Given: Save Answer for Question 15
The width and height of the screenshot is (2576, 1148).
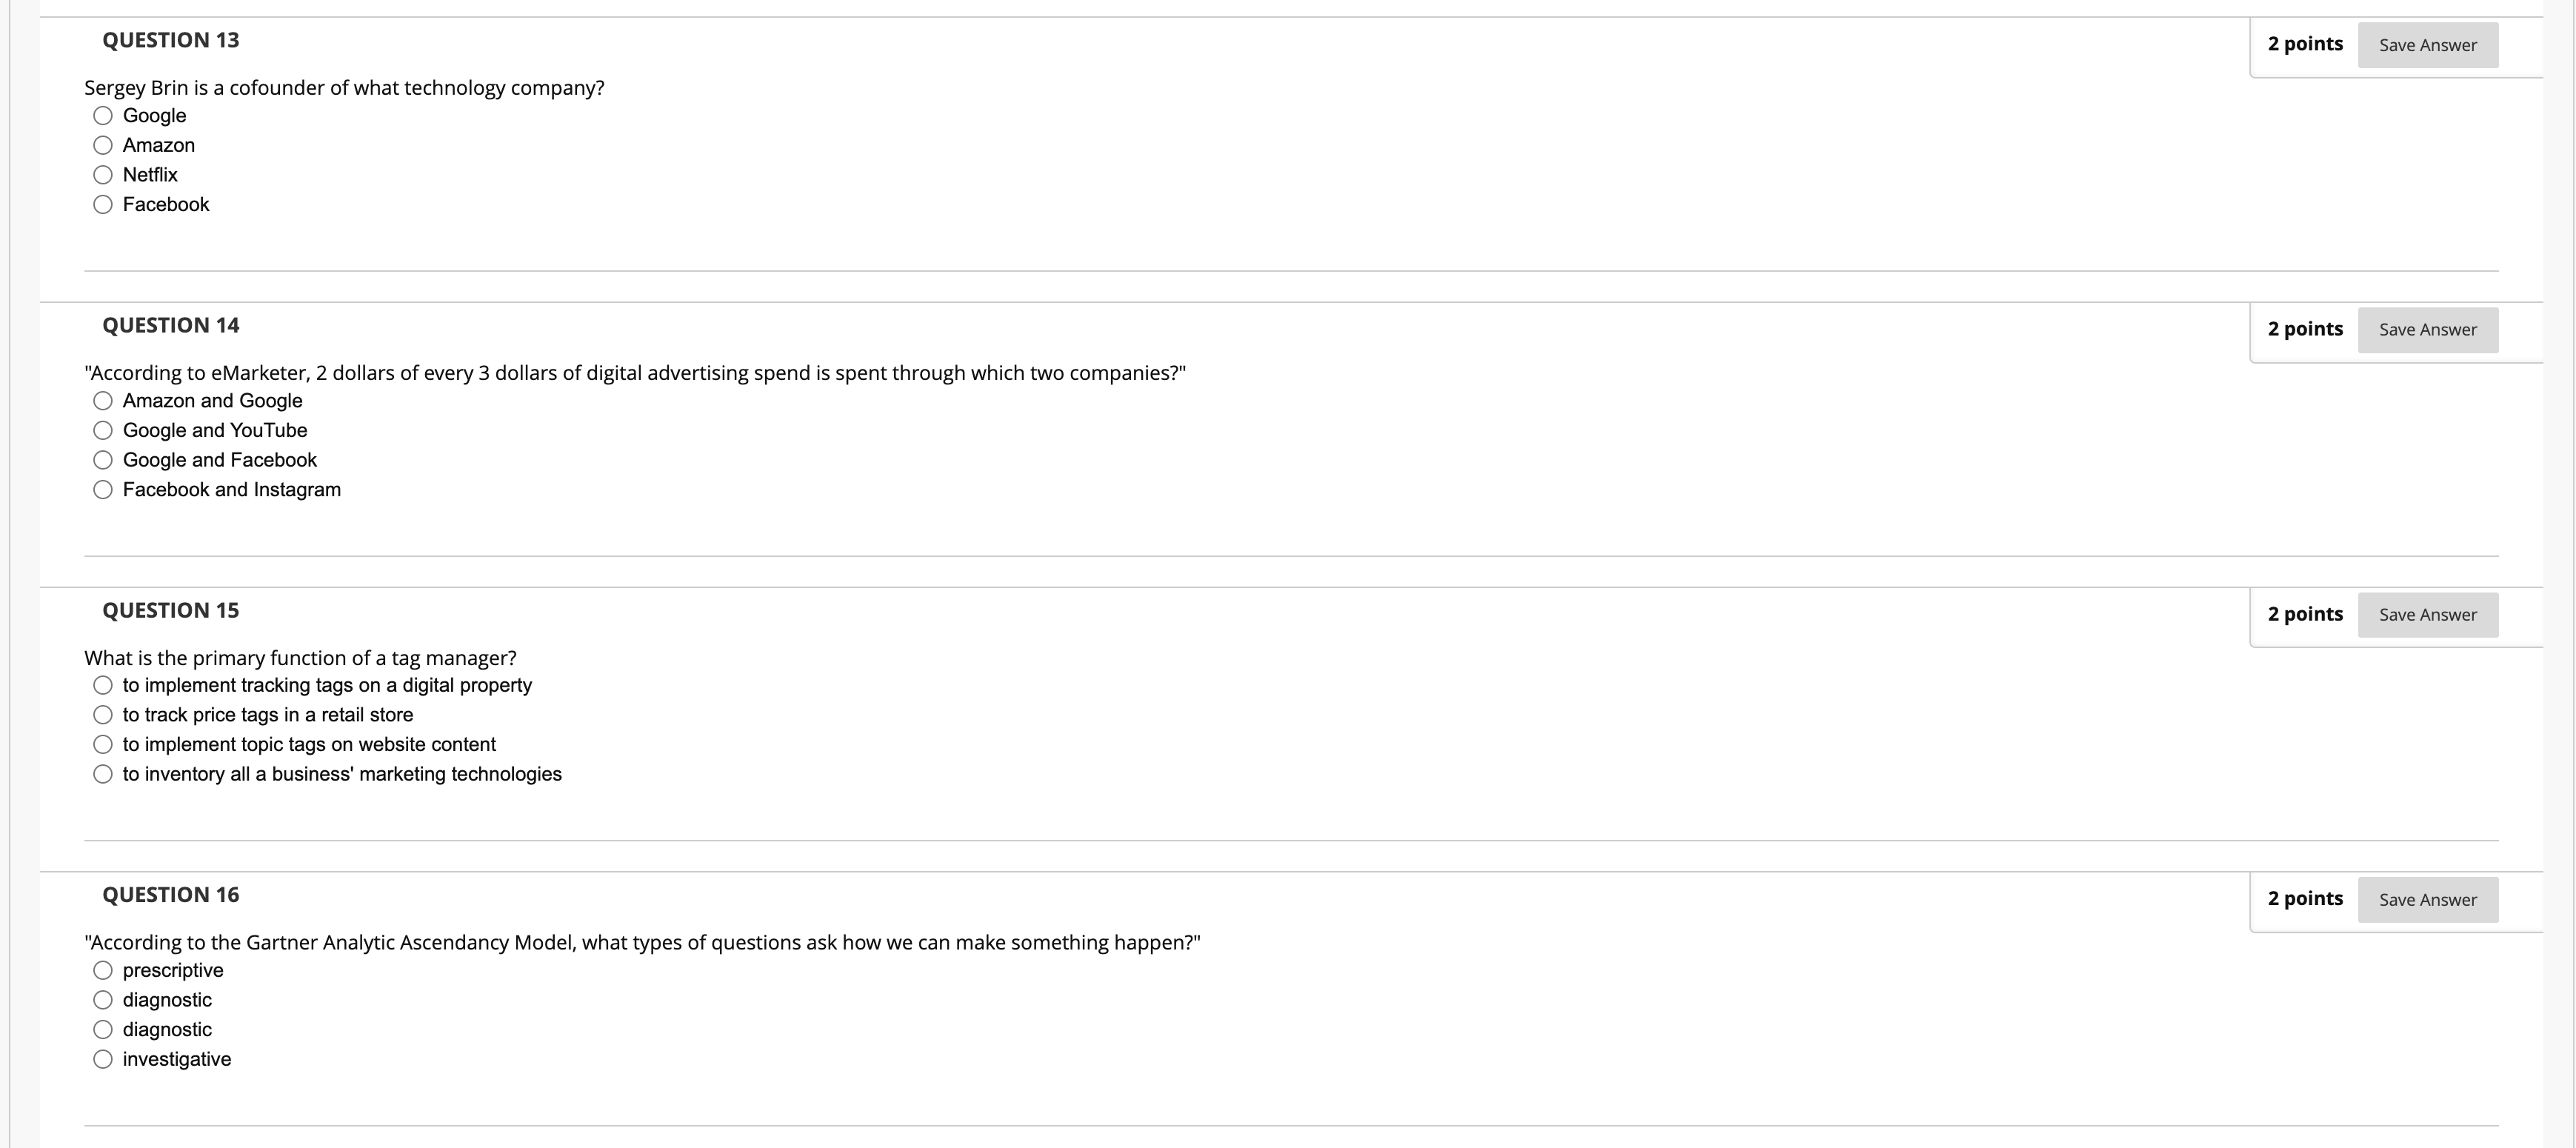Looking at the screenshot, I should [x=2428, y=615].
